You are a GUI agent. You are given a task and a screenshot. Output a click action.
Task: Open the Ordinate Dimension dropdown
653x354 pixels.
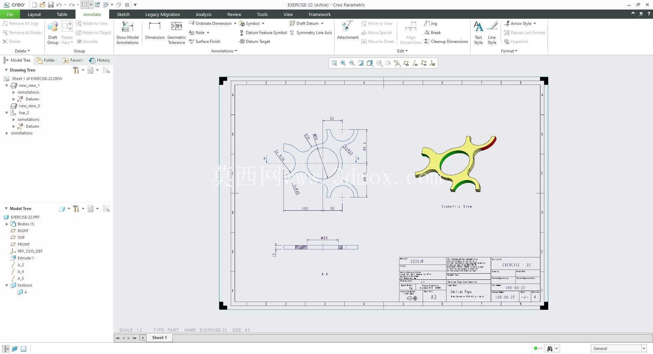point(235,23)
